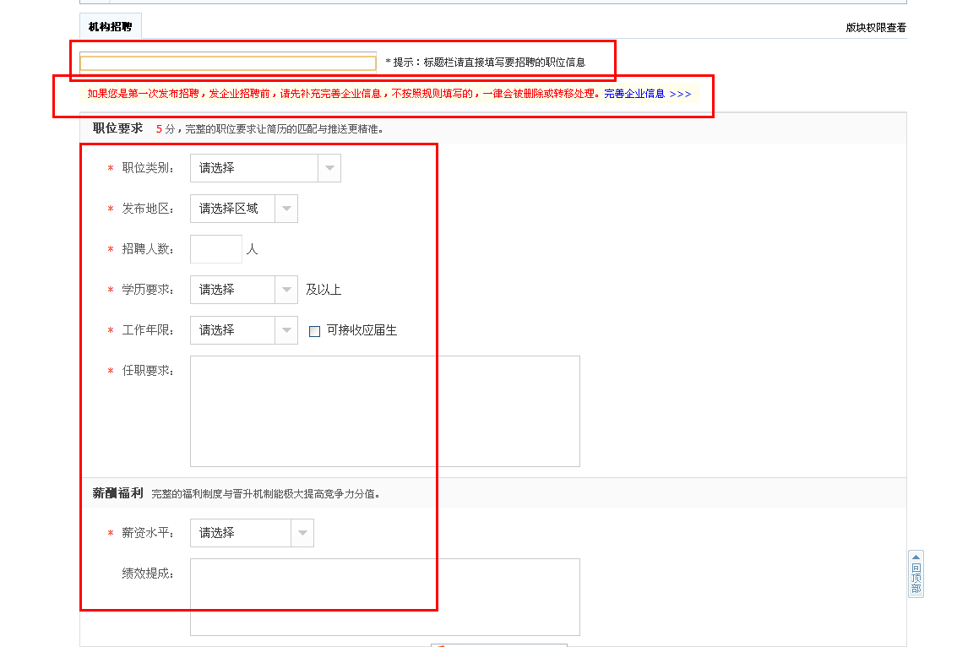957x647 pixels.
Task: Expand the 工作年限 dropdown
Action: tap(244, 330)
